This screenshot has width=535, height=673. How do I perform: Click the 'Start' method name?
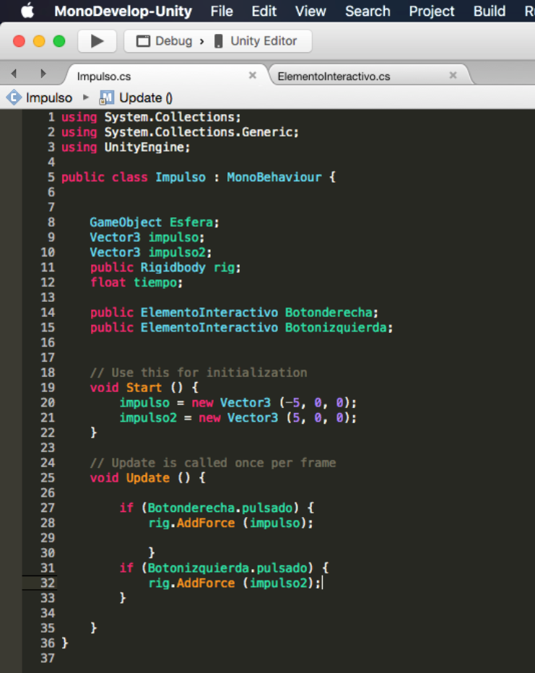coord(144,388)
